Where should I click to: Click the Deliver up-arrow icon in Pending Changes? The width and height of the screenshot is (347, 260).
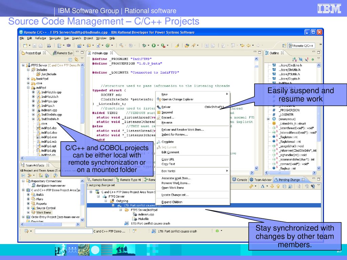(278, 187)
